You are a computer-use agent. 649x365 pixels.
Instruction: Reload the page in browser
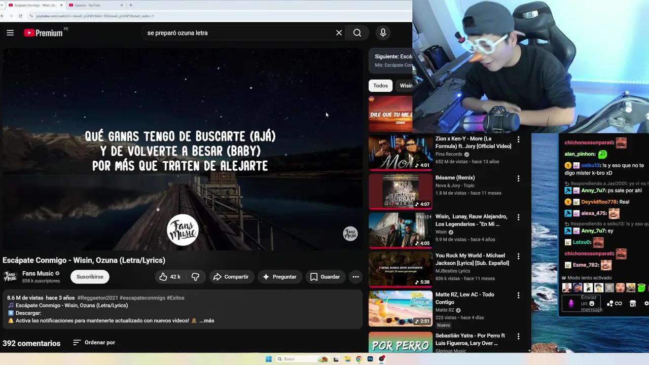[x=20, y=16]
